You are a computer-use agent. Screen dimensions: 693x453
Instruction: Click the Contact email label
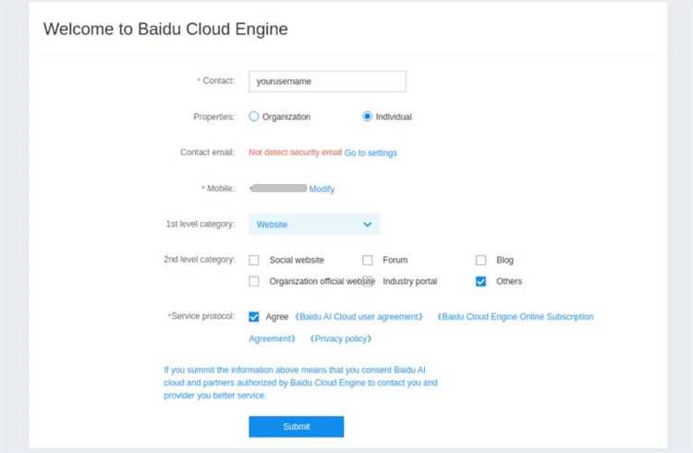coord(207,153)
